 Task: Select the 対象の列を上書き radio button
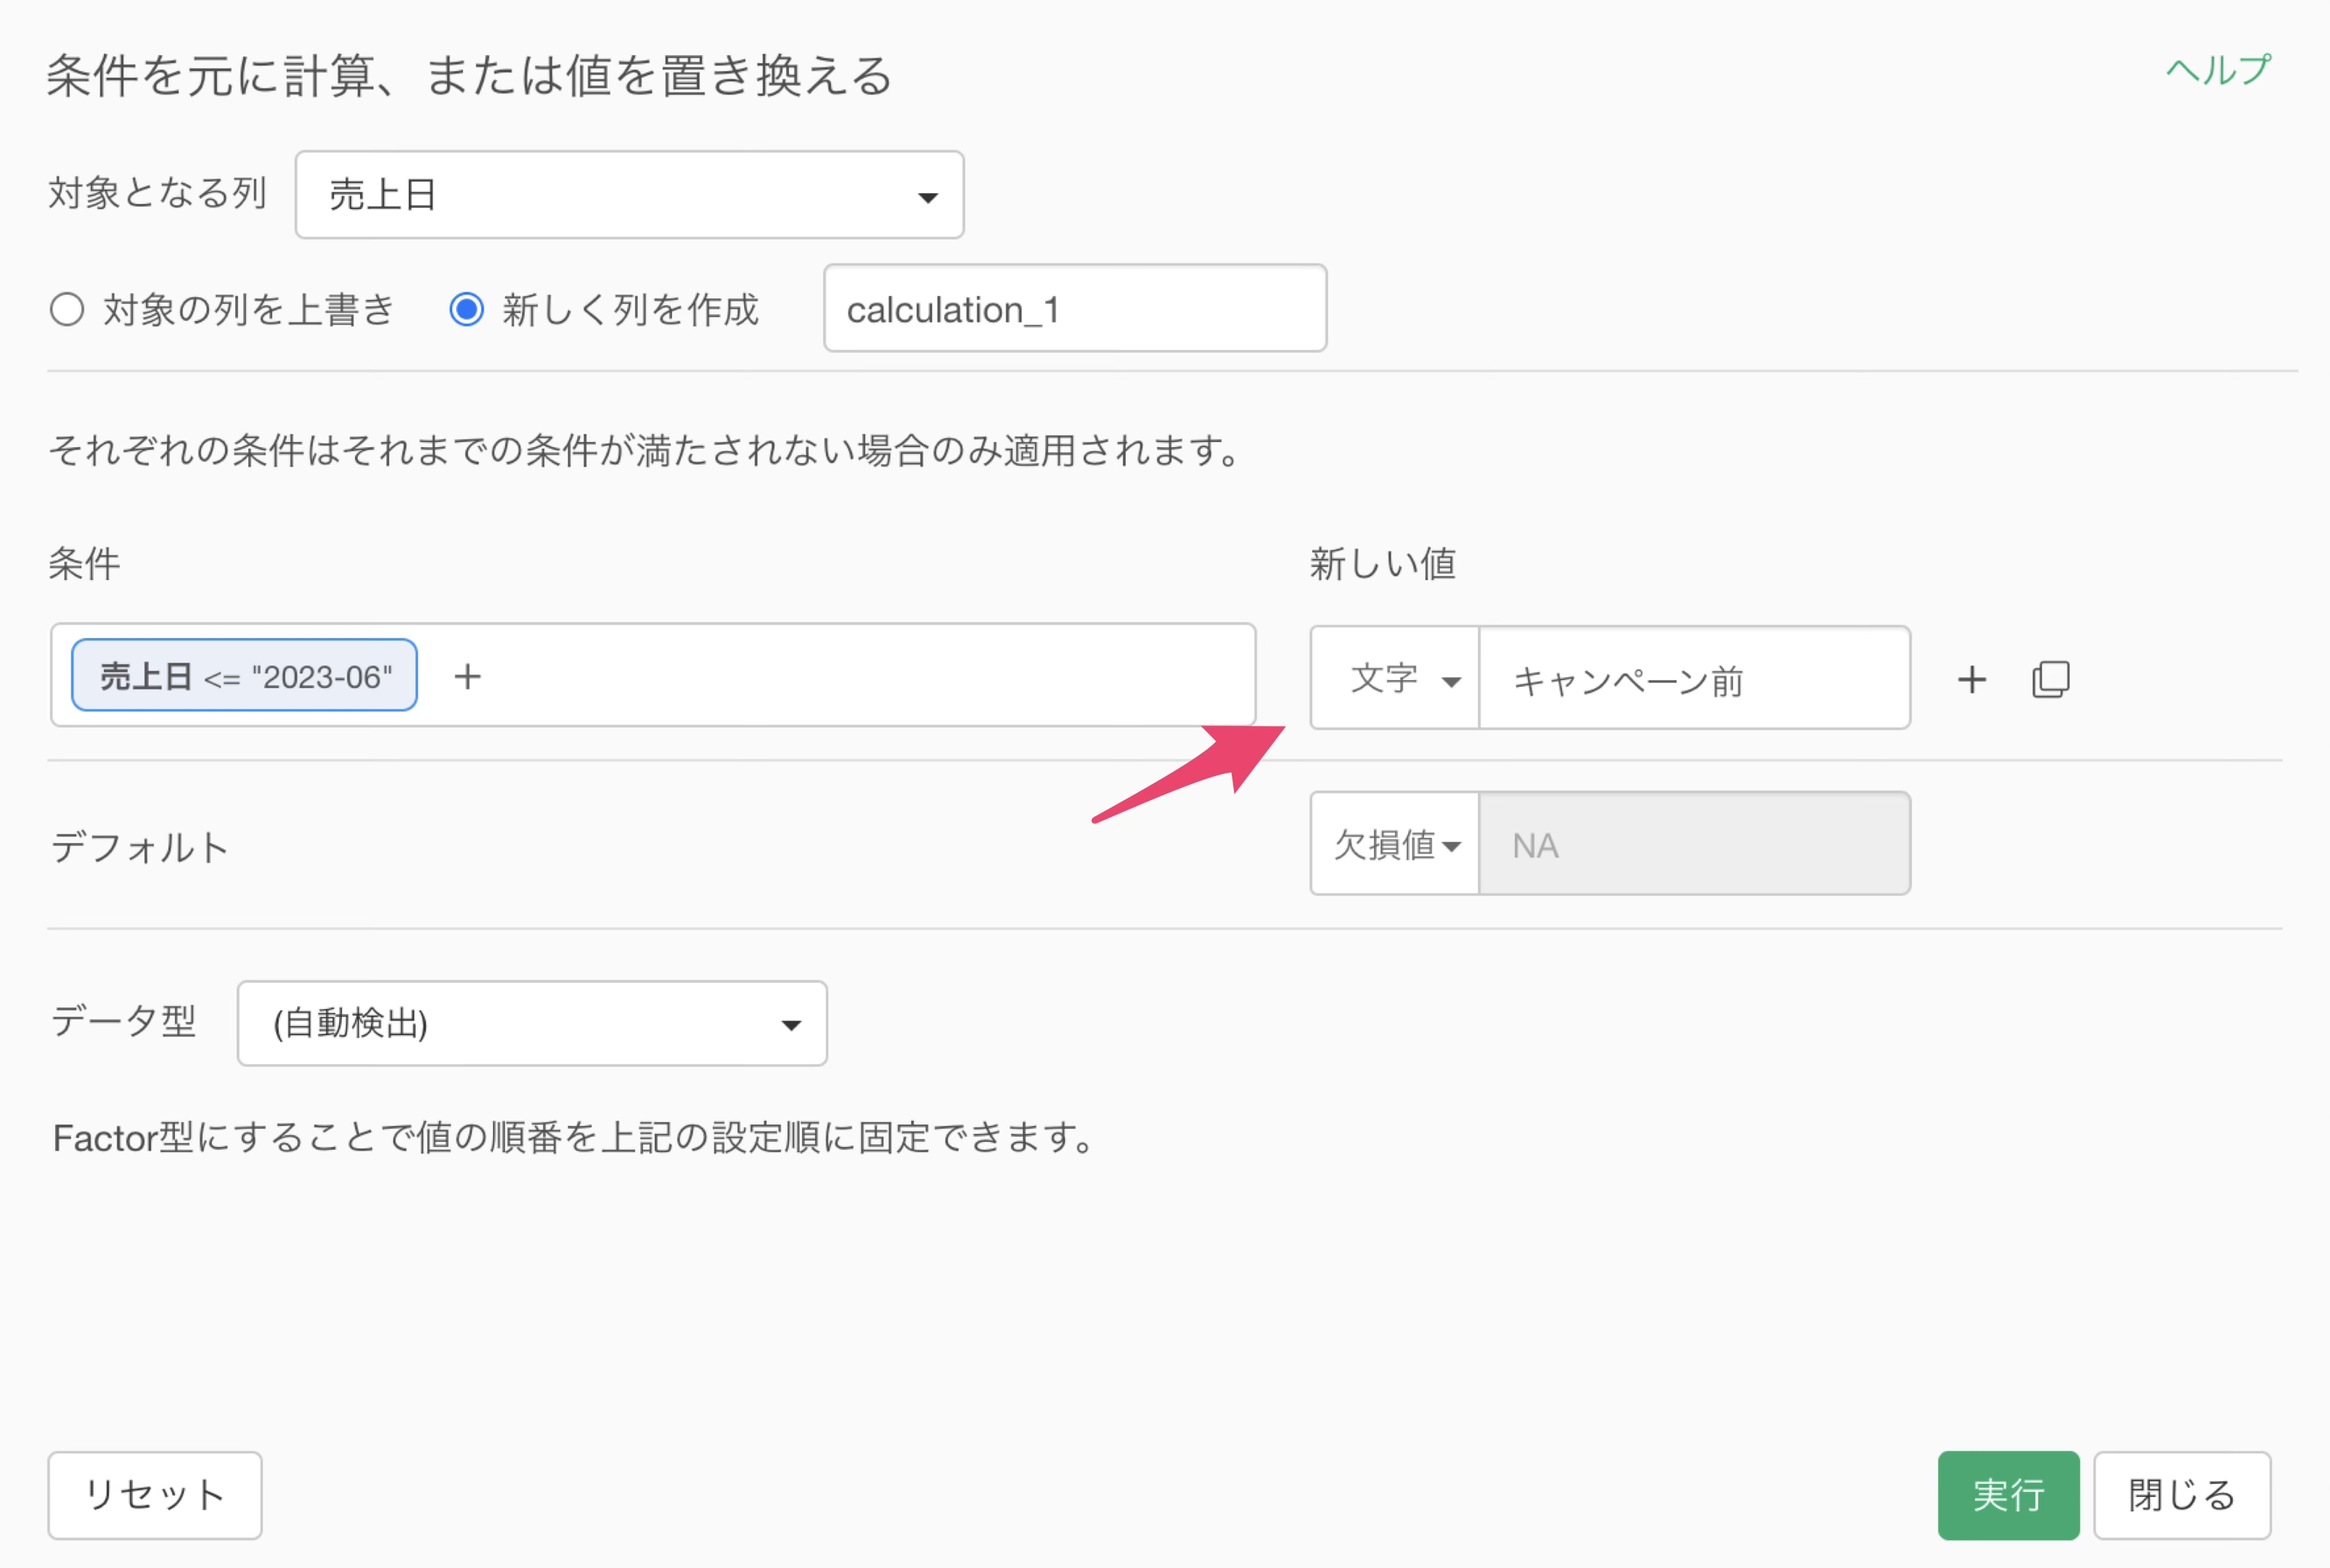[67, 309]
